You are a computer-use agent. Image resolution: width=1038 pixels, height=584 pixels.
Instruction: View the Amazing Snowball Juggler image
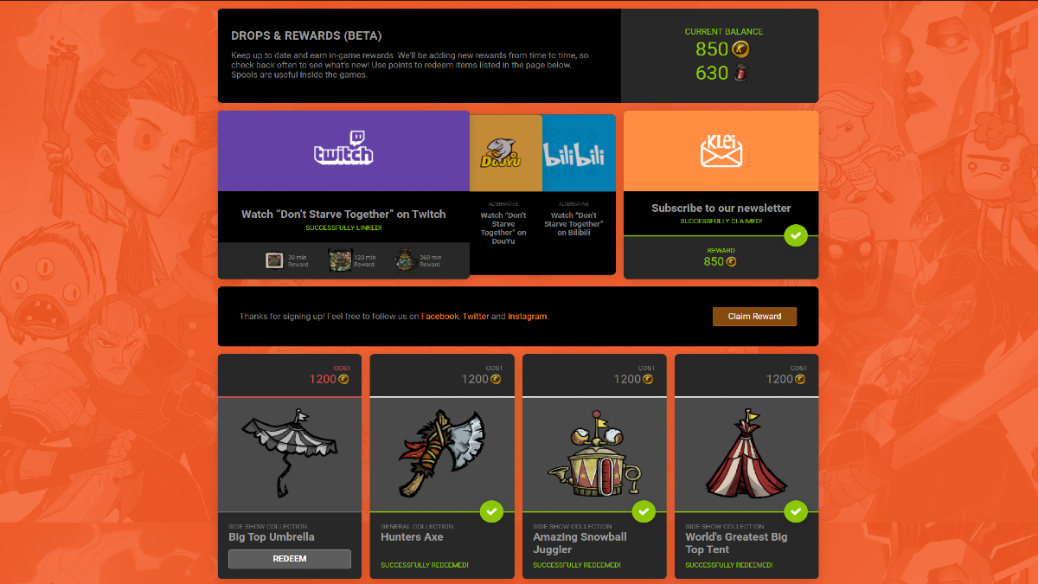point(594,455)
